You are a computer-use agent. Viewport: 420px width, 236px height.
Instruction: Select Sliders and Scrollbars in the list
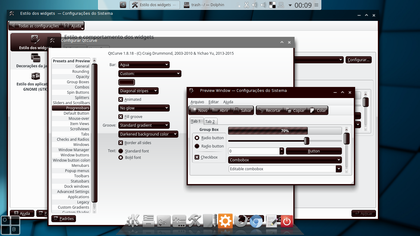tap(71, 103)
